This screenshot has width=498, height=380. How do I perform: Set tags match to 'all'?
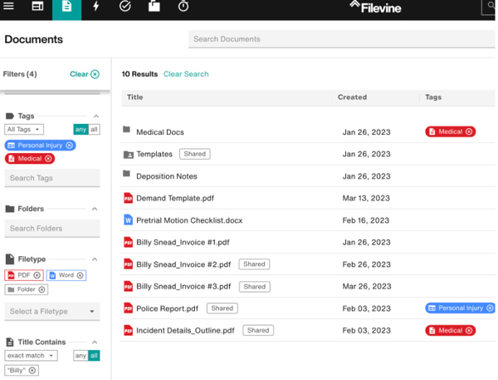tap(94, 130)
